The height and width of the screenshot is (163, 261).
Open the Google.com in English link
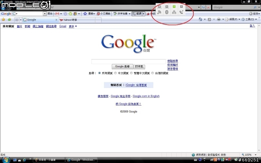click(146, 96)
